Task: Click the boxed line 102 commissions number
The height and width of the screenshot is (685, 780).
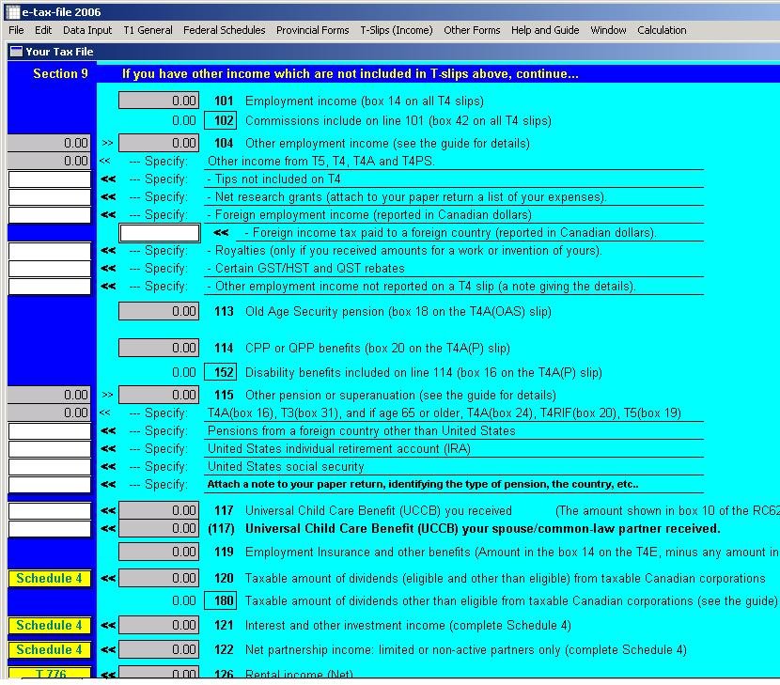Action: tap(224, 121)
